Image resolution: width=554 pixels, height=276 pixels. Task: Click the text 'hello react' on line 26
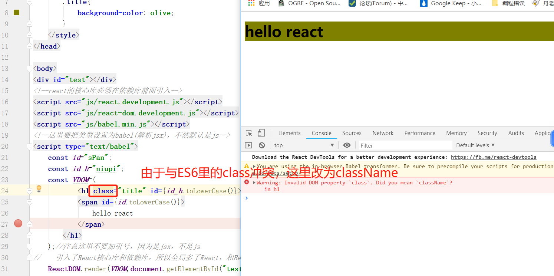tap(112, 213)
